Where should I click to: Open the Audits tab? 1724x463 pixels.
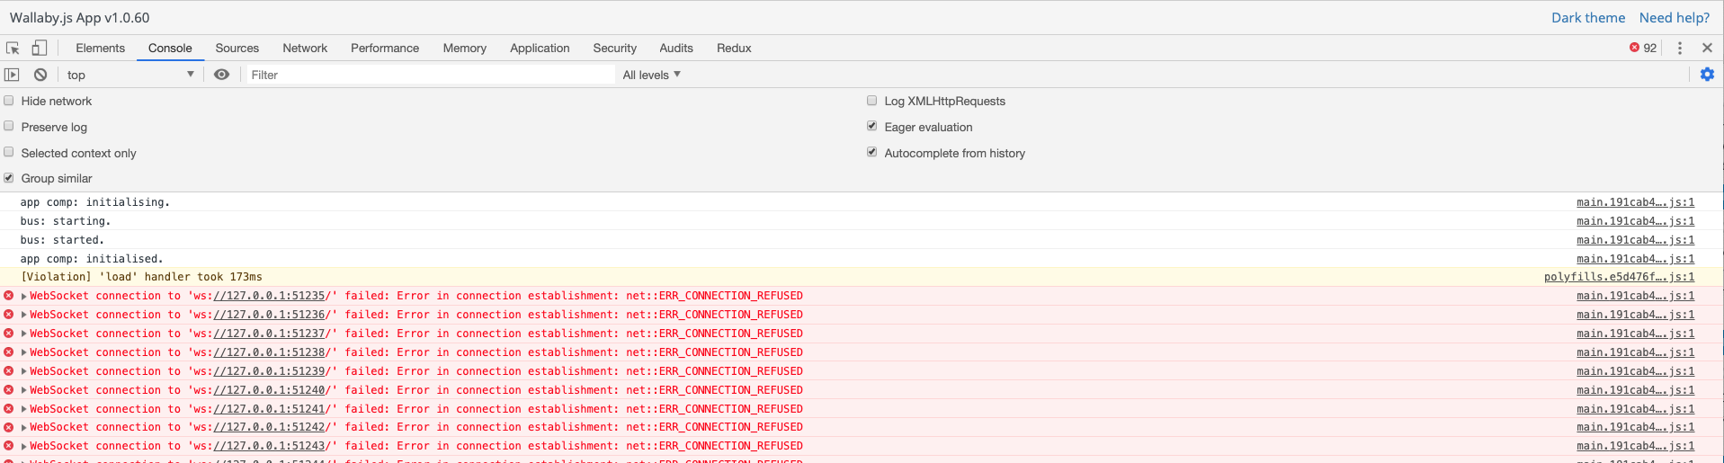pyautogui.click(x=676, y=48)
